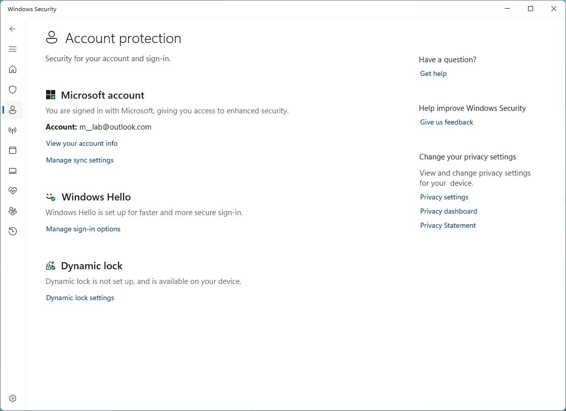Viewport: 566px width, 411px height.
Task: Open Manage sign-in options
Action: [83, 229]
